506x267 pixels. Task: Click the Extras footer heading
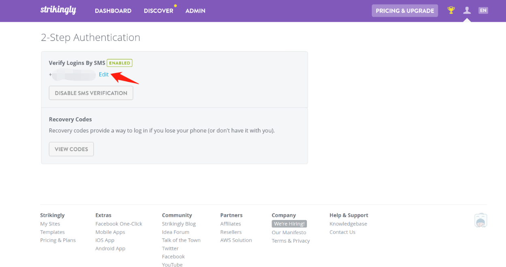coord(103,215)
